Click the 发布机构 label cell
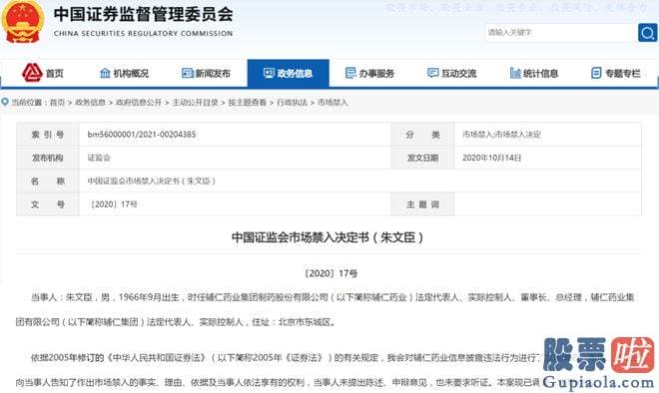The image size is (659, 393). [48, 158]
